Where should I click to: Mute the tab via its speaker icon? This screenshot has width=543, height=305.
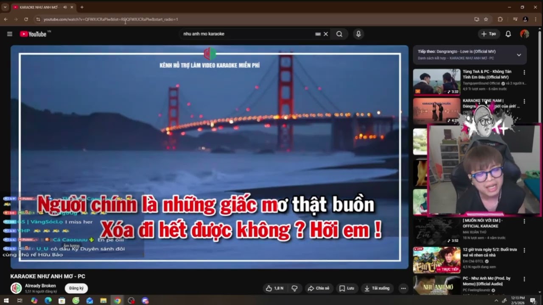[x=65, y=7]
